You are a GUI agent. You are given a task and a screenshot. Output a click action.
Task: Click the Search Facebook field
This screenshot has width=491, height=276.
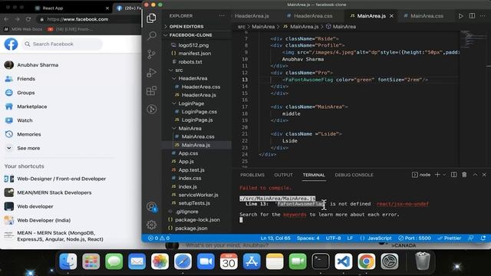point(63,44)
